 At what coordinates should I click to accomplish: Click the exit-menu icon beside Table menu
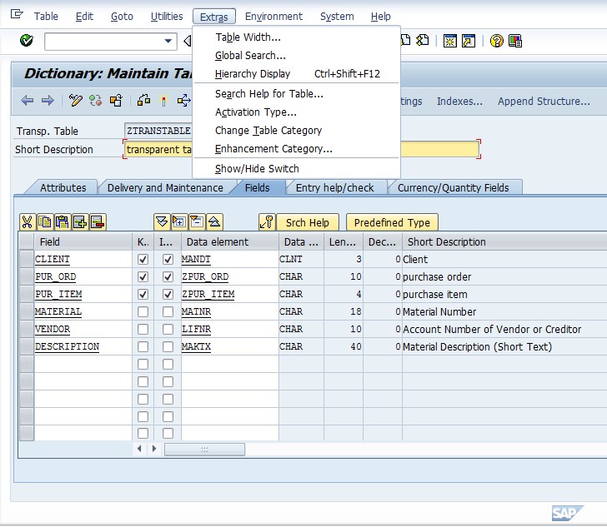click(x=17, y=15)
